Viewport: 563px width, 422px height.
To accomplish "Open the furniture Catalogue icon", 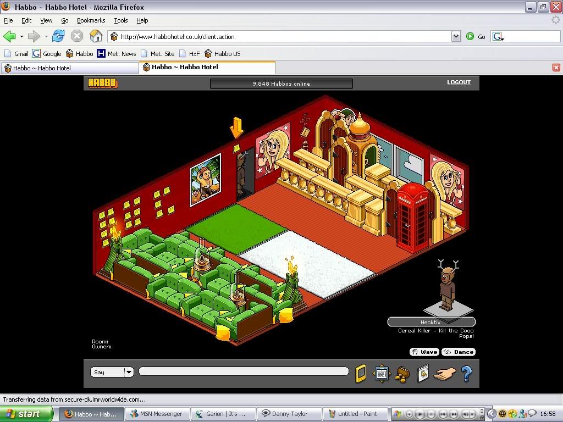I will (422, 374).
